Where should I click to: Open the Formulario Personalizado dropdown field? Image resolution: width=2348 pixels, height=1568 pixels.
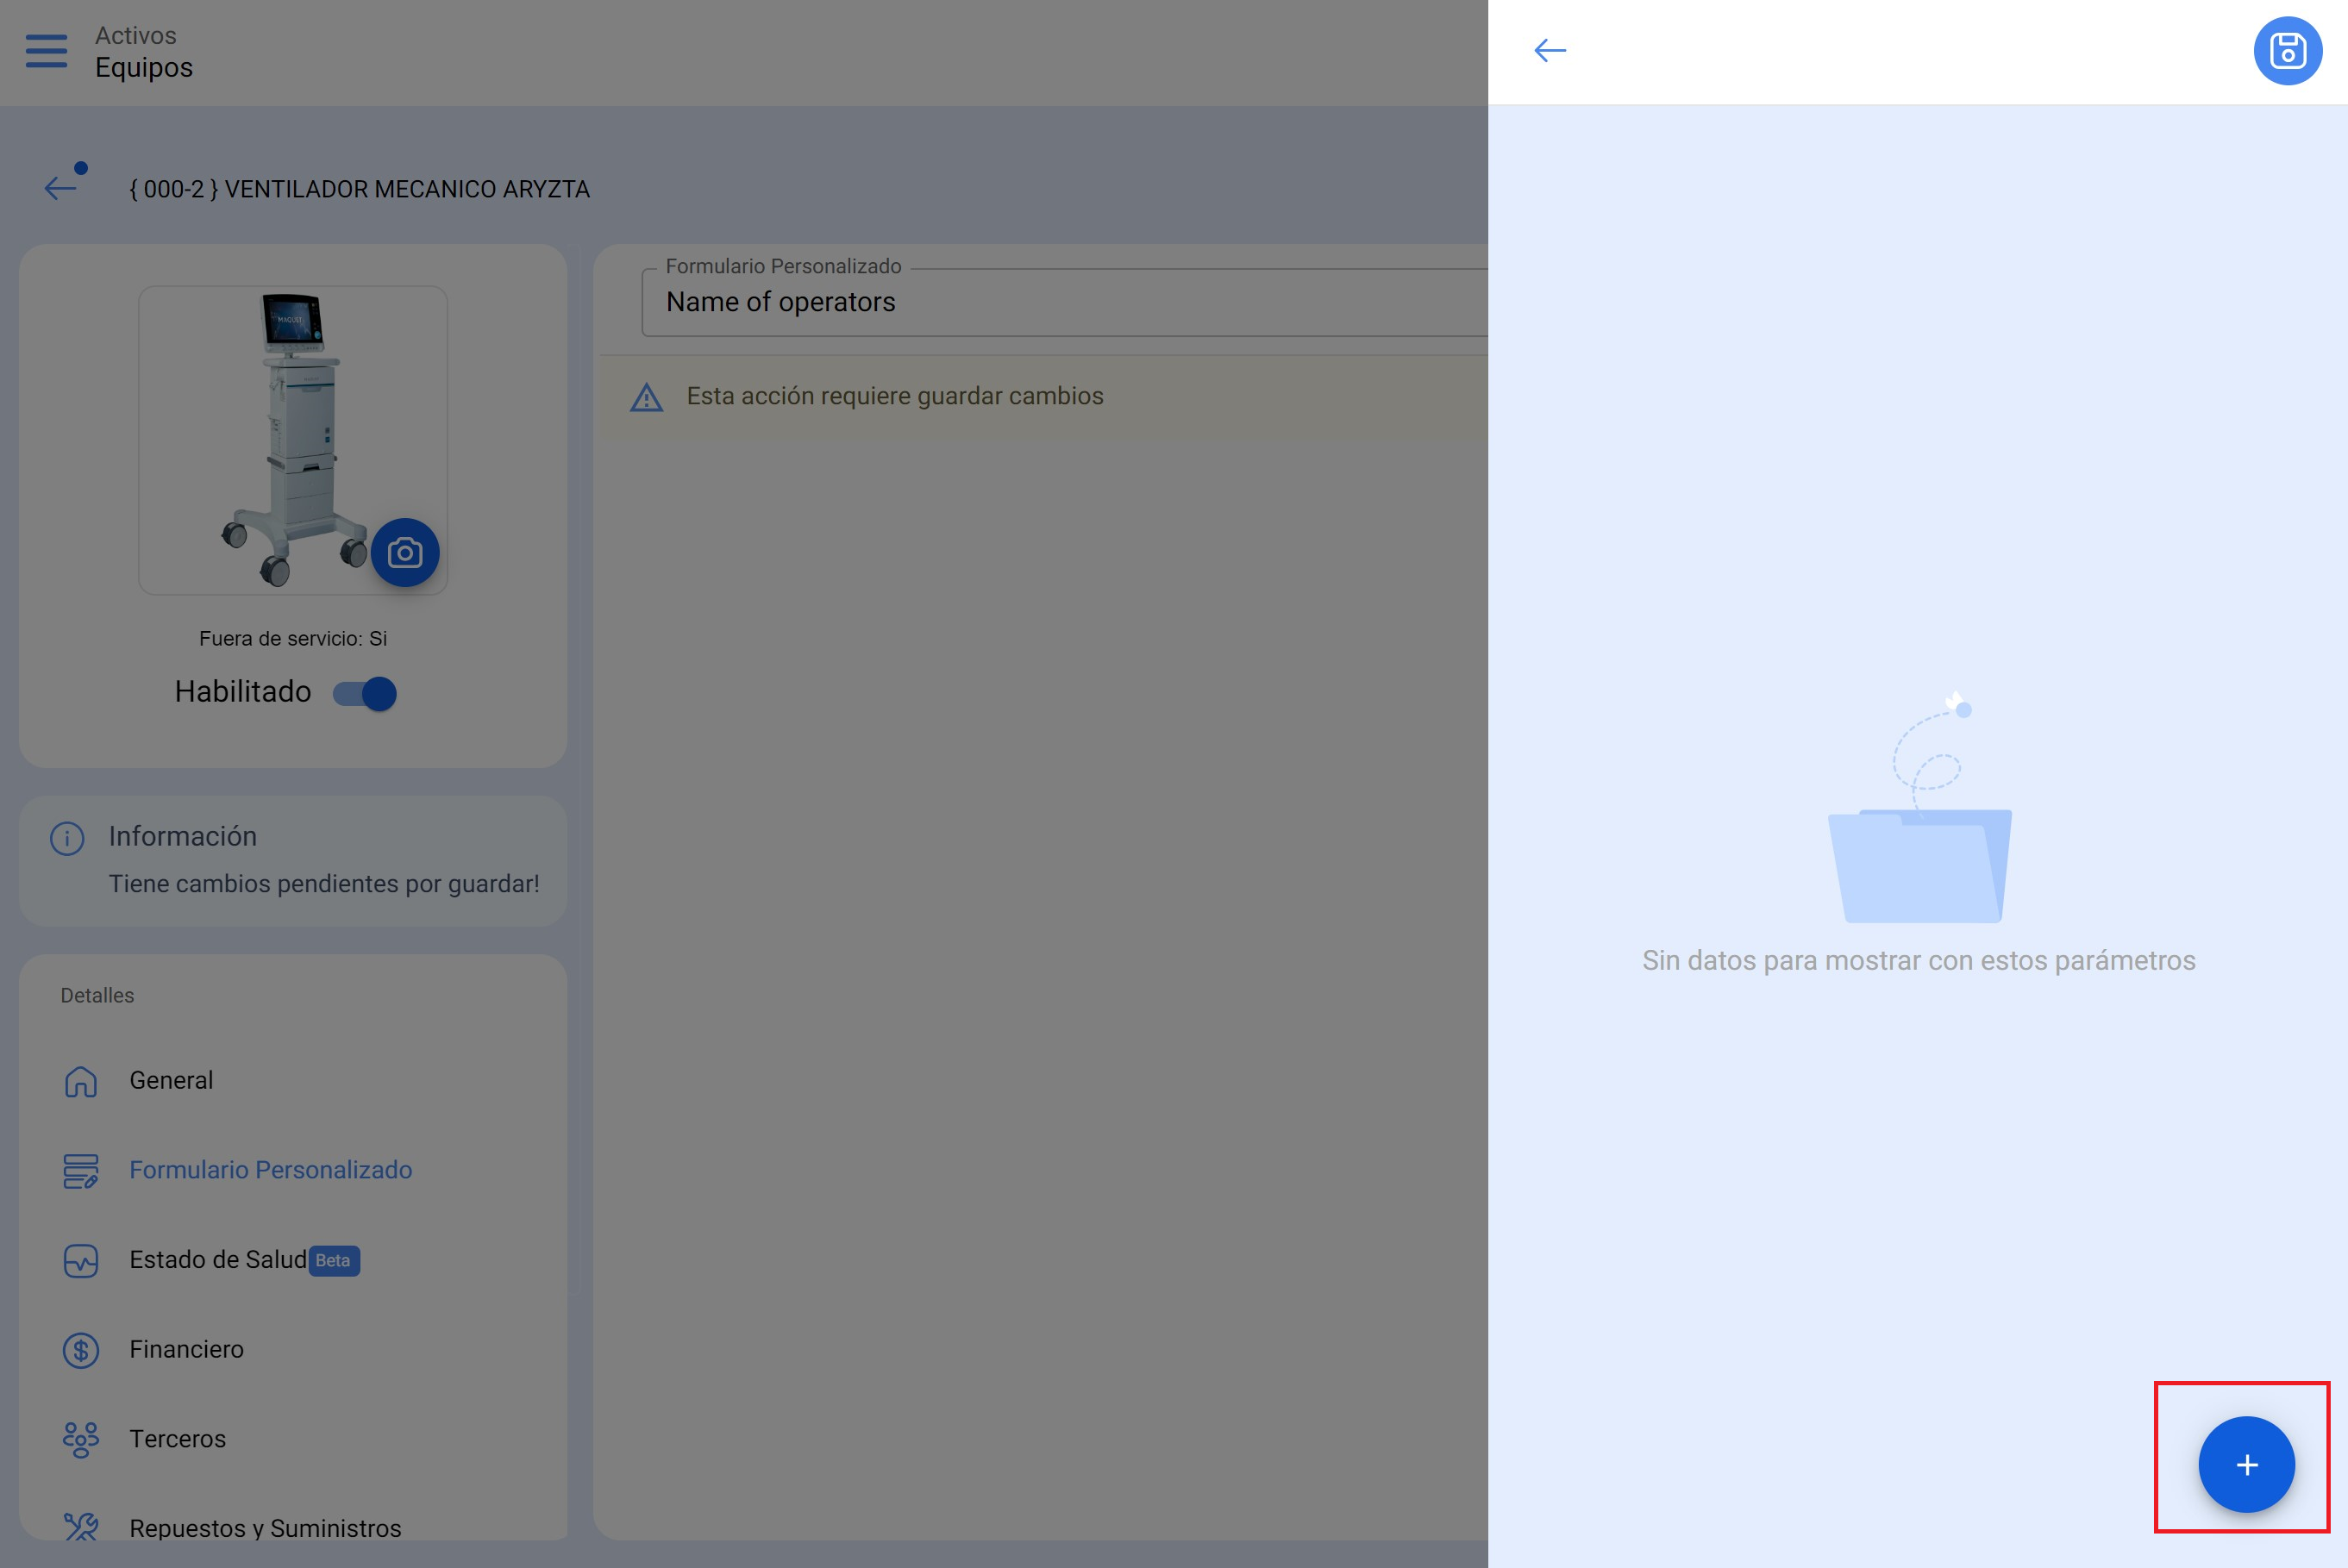coord(1064,302)
